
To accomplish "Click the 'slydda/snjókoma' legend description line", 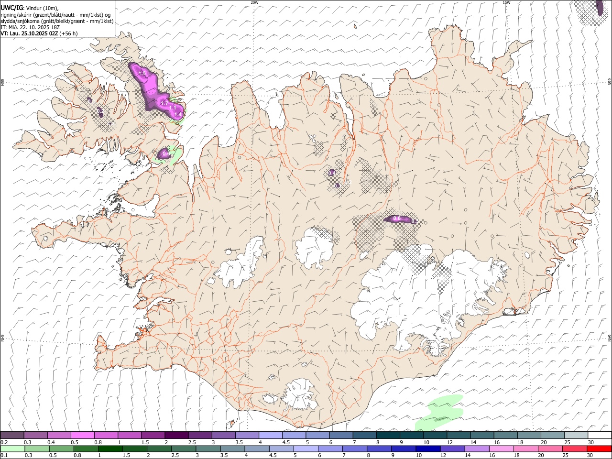I will (x=57, y=21).
